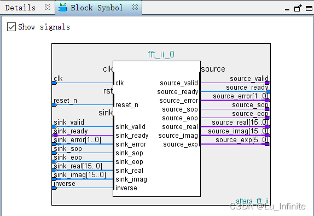Viewport: 314px width, 216px height.
Task: Click the source_valid output port arrow
Action: coord(268,83)
